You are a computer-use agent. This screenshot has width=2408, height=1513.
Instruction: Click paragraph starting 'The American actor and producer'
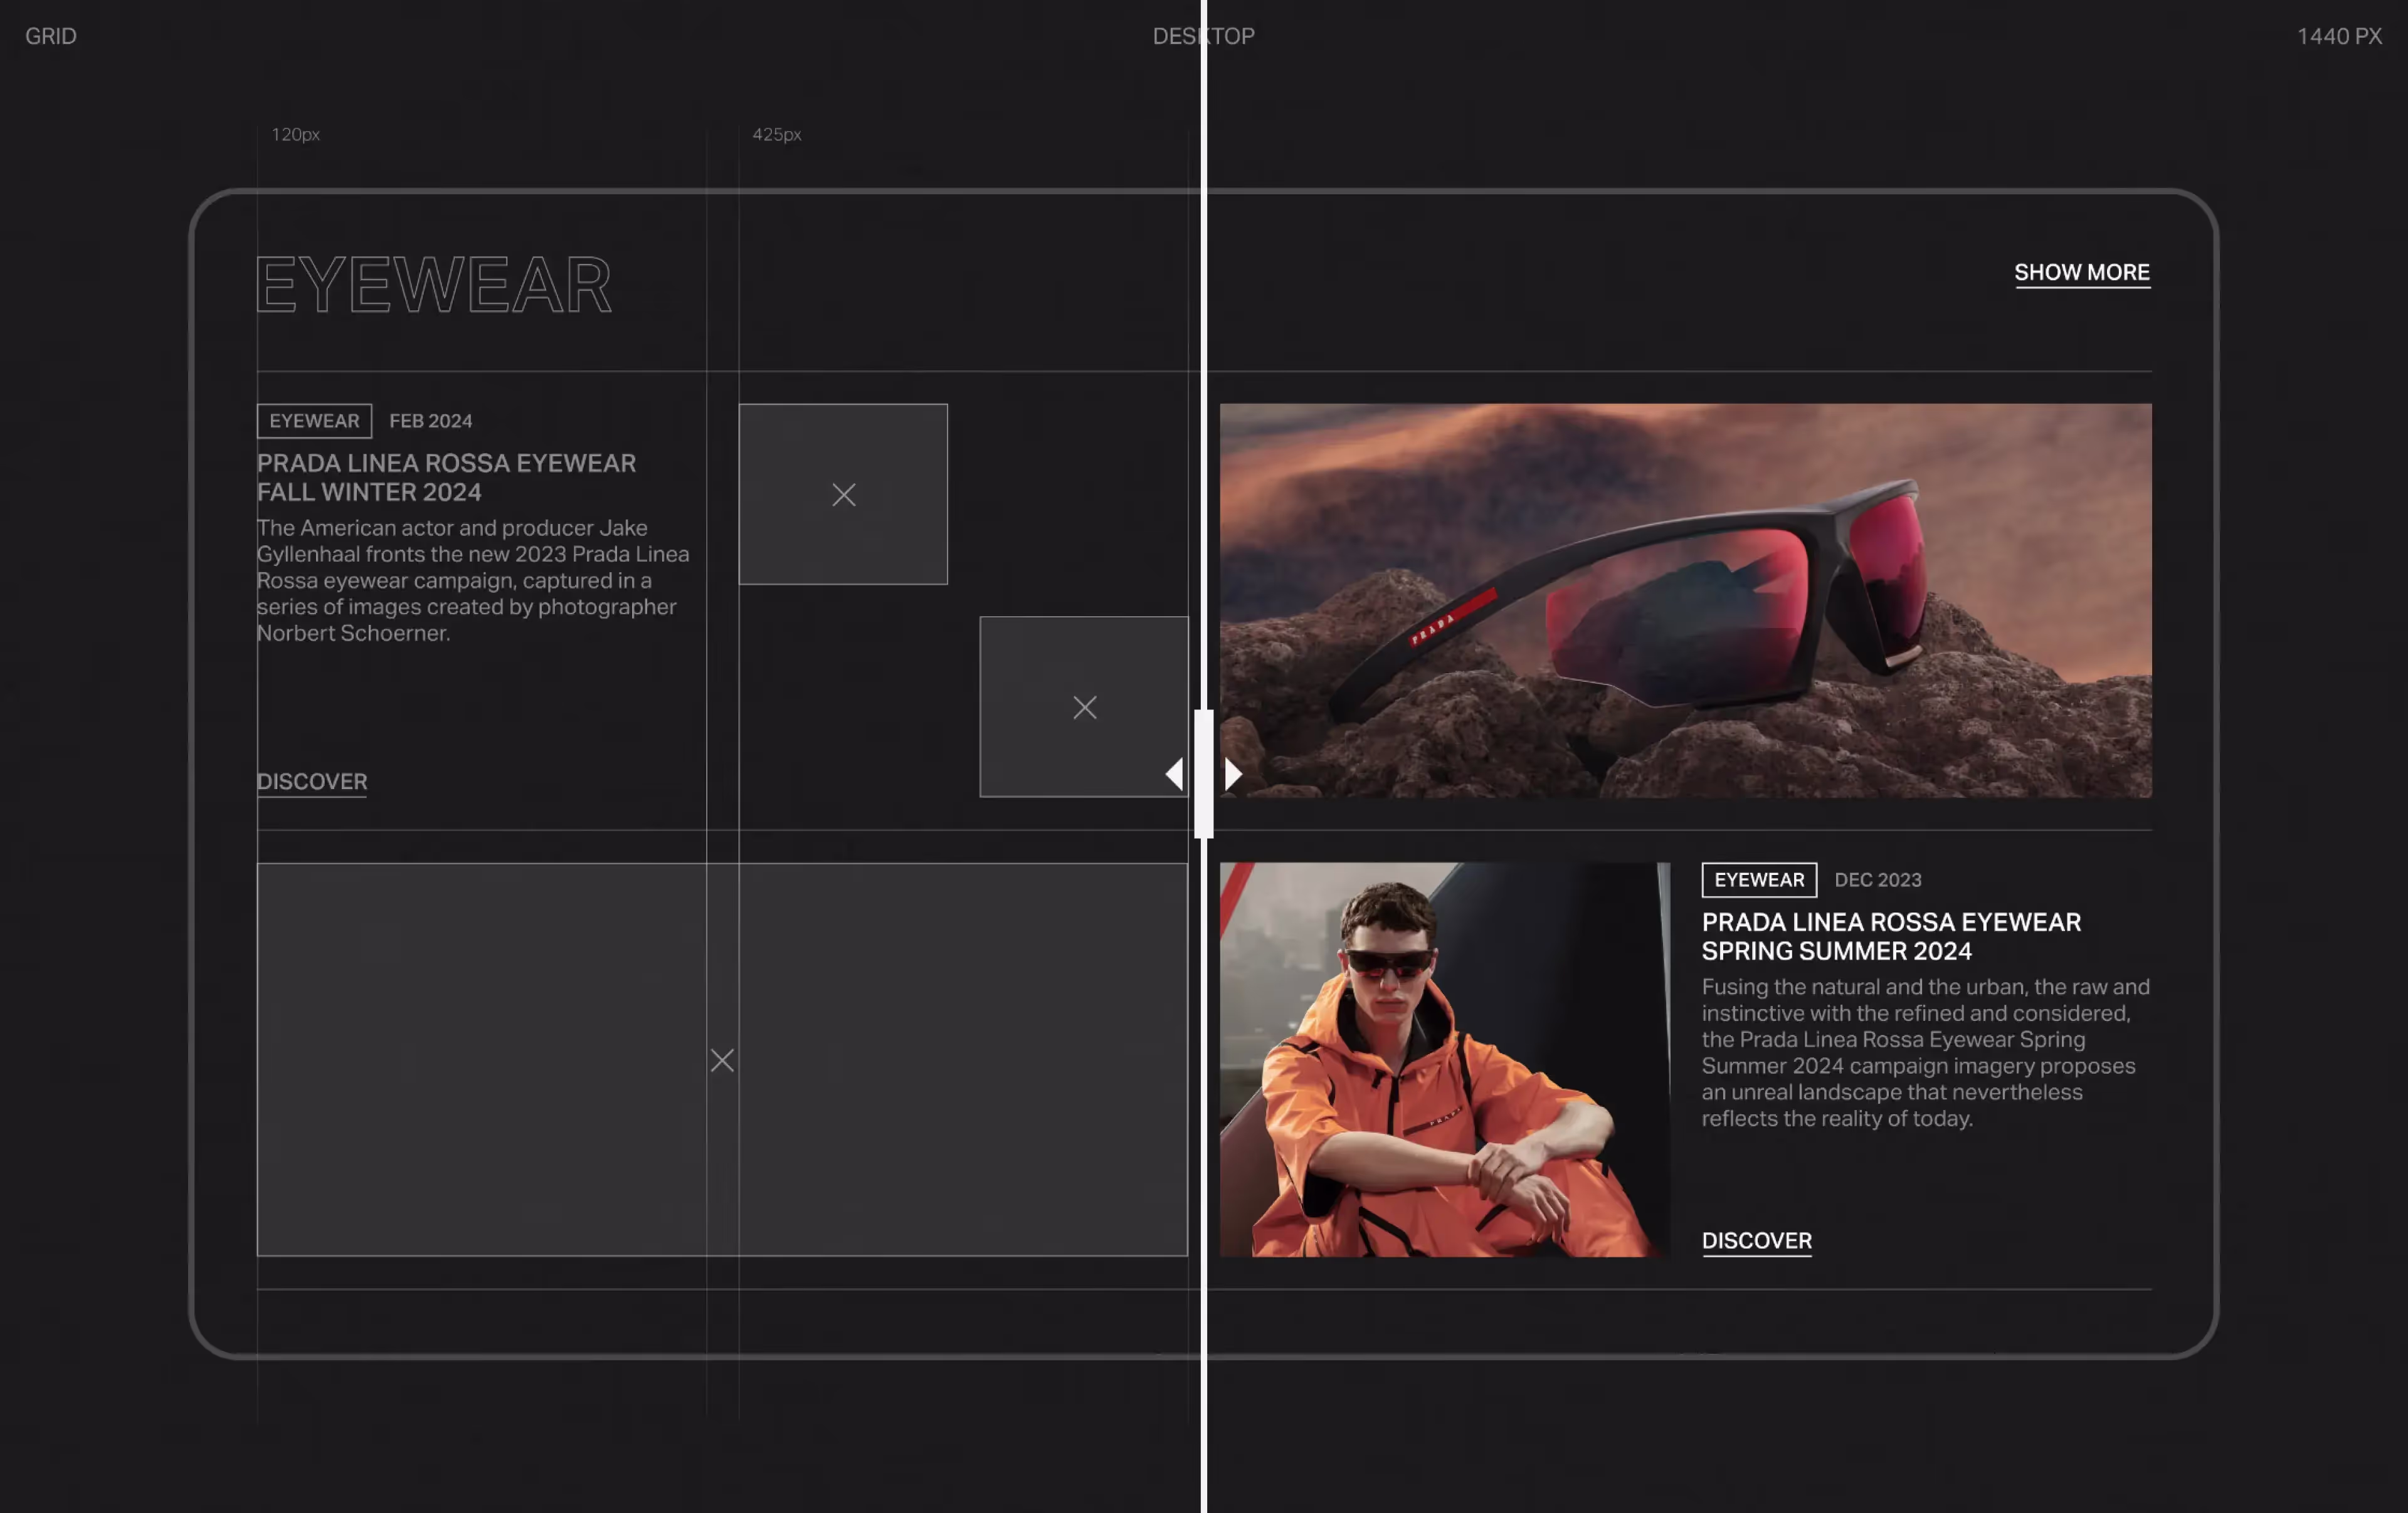(x=473, y=580)
